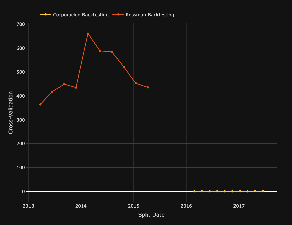Select the first Rossman marker in early 2013
Viewport: 292px width, 225px height.
[x=40, y=104]
